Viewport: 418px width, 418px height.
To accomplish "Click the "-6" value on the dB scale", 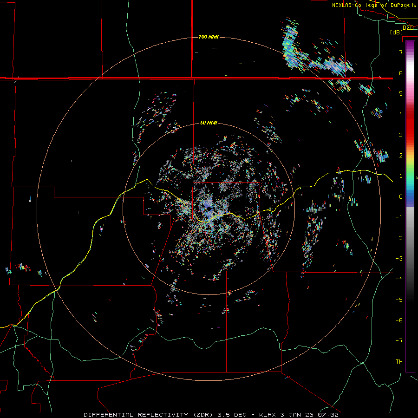I will tap(399, 320).
